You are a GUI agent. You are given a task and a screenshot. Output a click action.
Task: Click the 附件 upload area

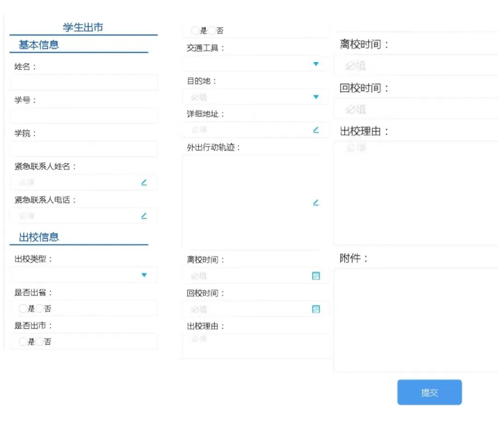pyautogui.click(x=415, y=319)
